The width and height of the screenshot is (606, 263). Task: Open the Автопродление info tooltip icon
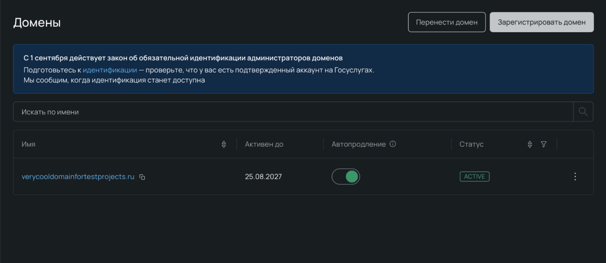coord(393,144)
